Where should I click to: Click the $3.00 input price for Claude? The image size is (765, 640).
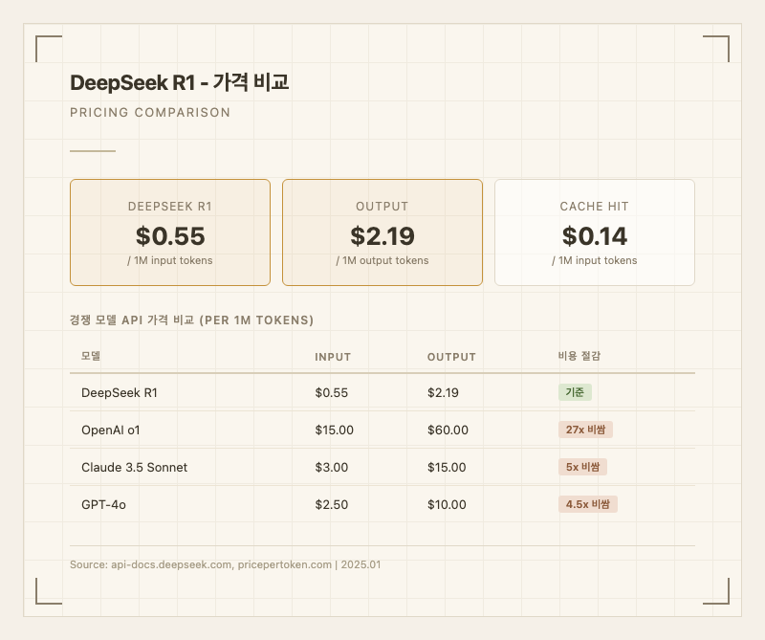[331, 467]
